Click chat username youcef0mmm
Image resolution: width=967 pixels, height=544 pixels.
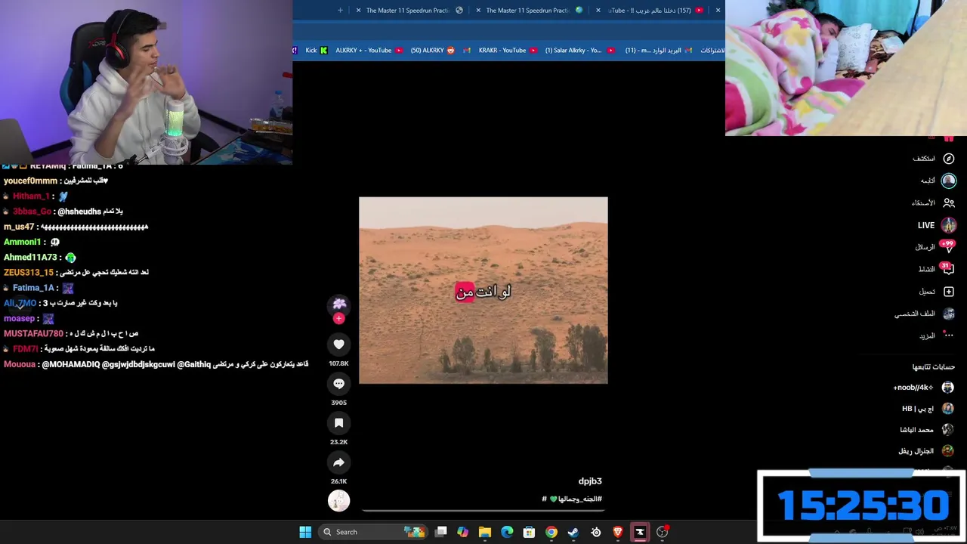click(30, 181)
